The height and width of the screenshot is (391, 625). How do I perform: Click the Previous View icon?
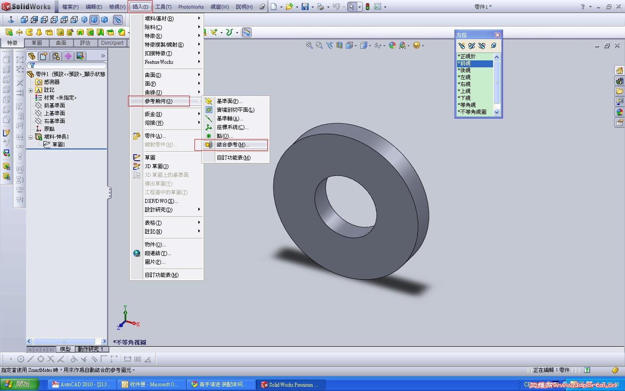(329, 45)
